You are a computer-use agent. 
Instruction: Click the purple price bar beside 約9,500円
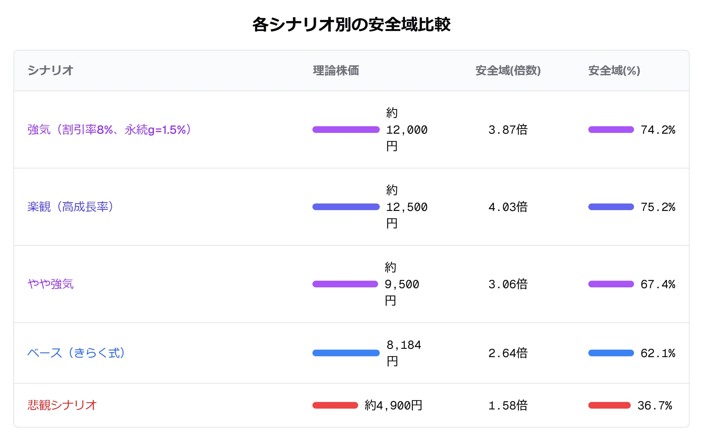point(345,284)
